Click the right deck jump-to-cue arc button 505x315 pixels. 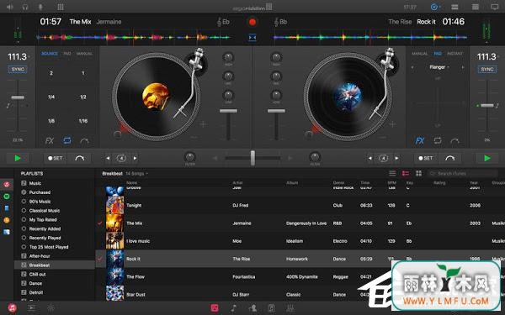(x=450, y=158)
